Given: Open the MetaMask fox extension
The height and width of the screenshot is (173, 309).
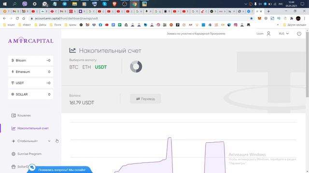Looking at the screenshot, I should coord(260,18).
